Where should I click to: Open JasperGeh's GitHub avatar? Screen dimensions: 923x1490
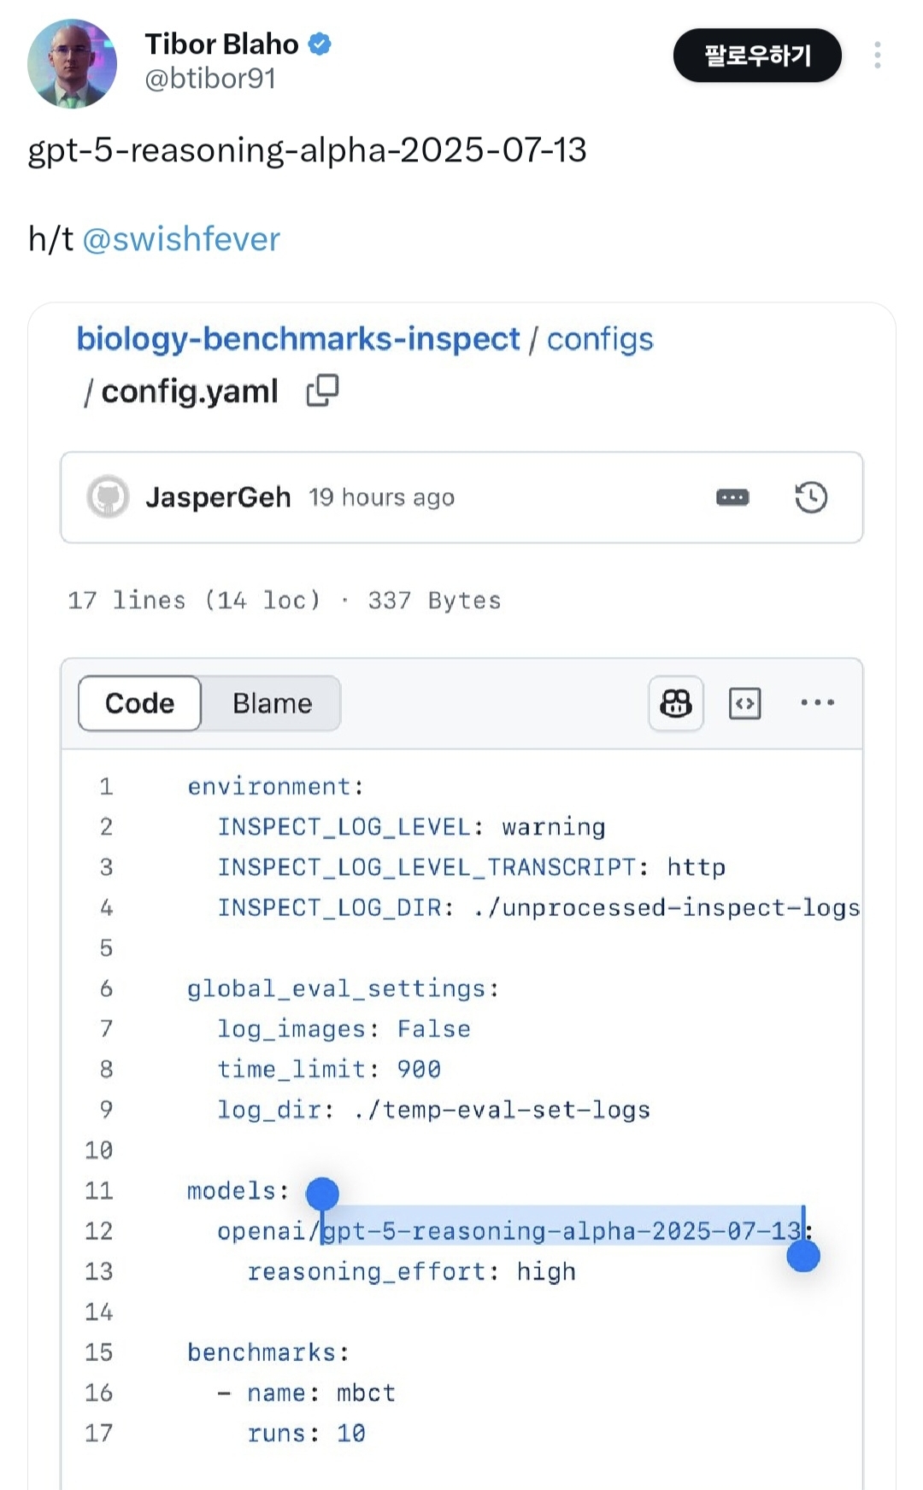[x=108, y=497]
